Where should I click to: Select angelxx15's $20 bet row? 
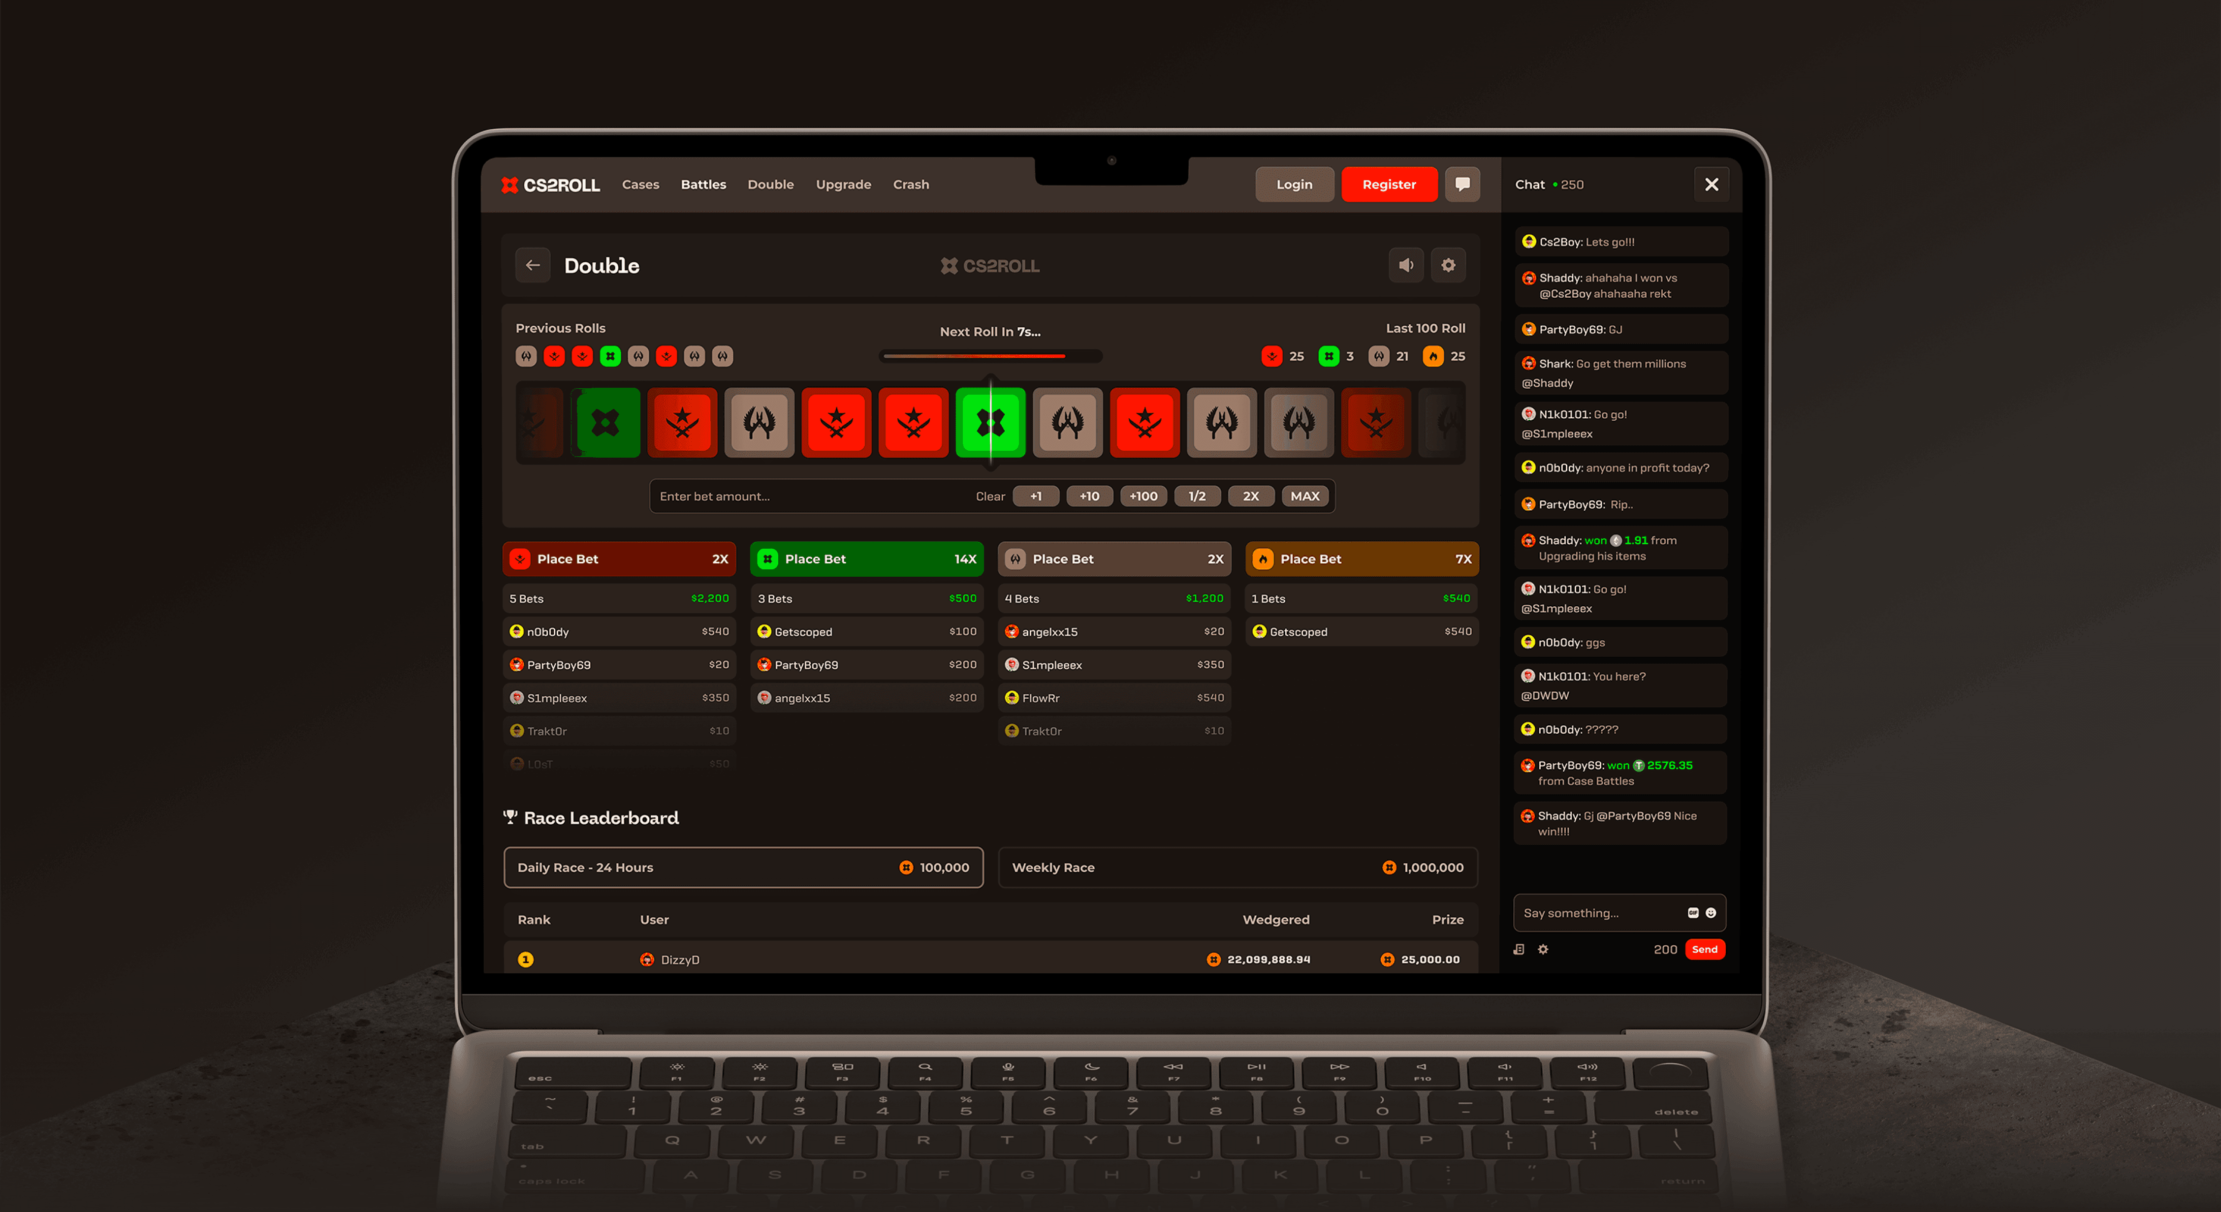[x=1115, y=632]
